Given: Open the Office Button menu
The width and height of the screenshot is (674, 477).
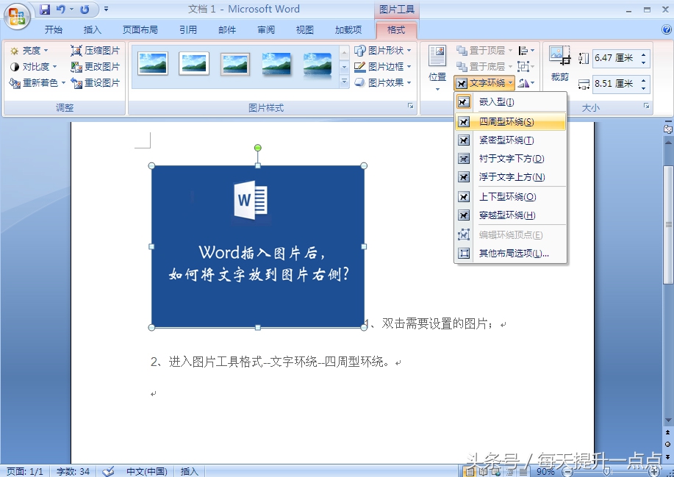Looking at the screenshot, I should [x=17, y=17].
